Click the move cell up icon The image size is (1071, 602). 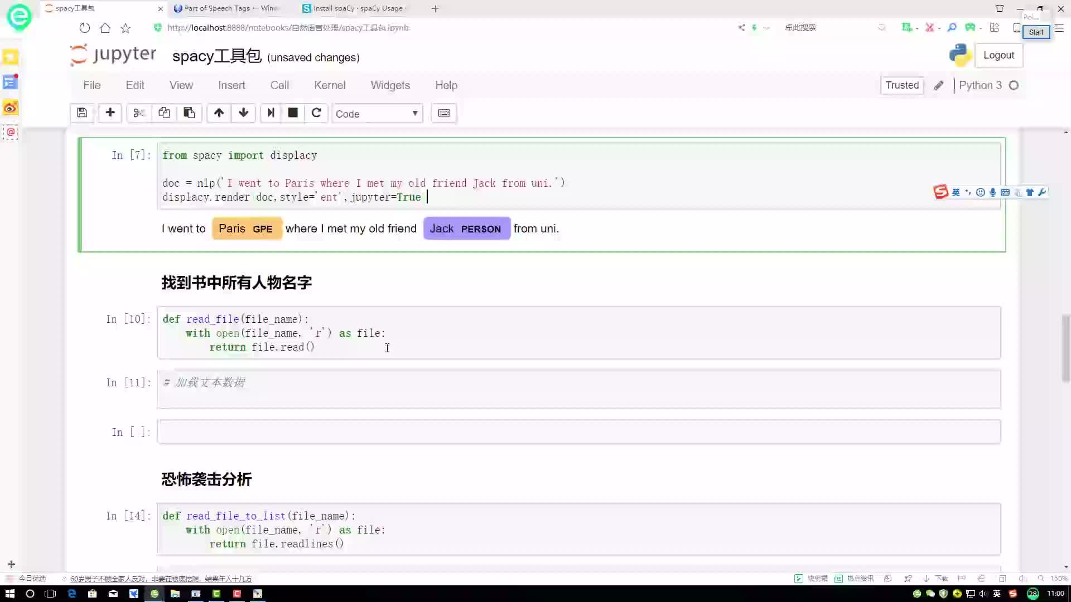[x=218, y=113]
